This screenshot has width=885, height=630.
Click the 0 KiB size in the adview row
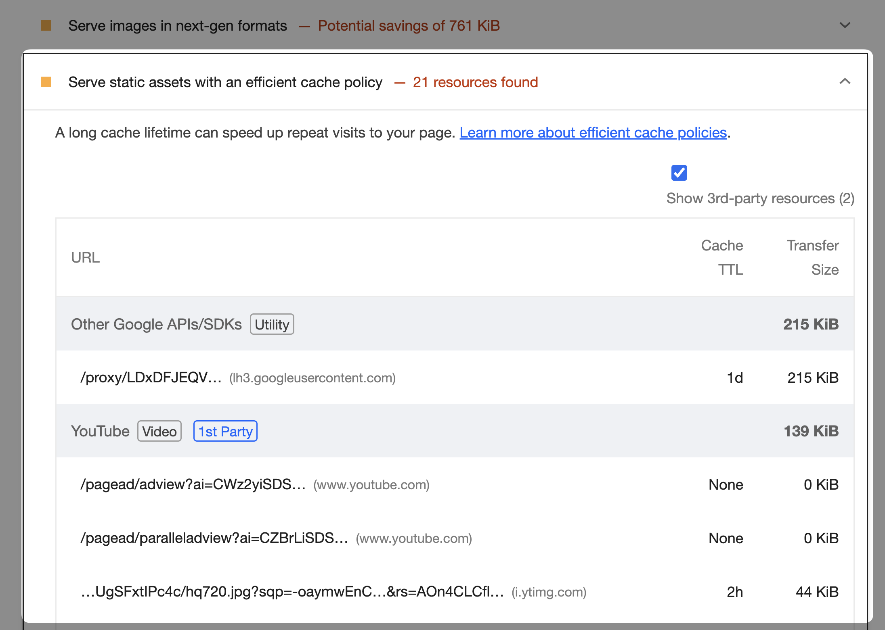(821, 484)
